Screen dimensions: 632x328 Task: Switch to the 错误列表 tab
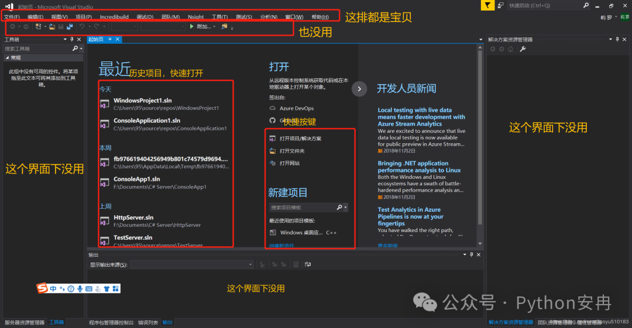147,322
